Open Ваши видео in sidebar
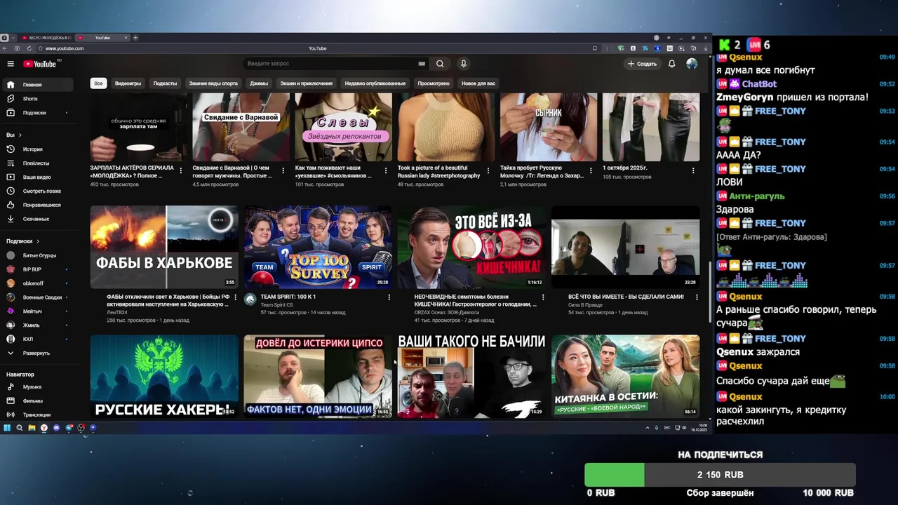Screen dimensions: 898x505 [37, 177]
